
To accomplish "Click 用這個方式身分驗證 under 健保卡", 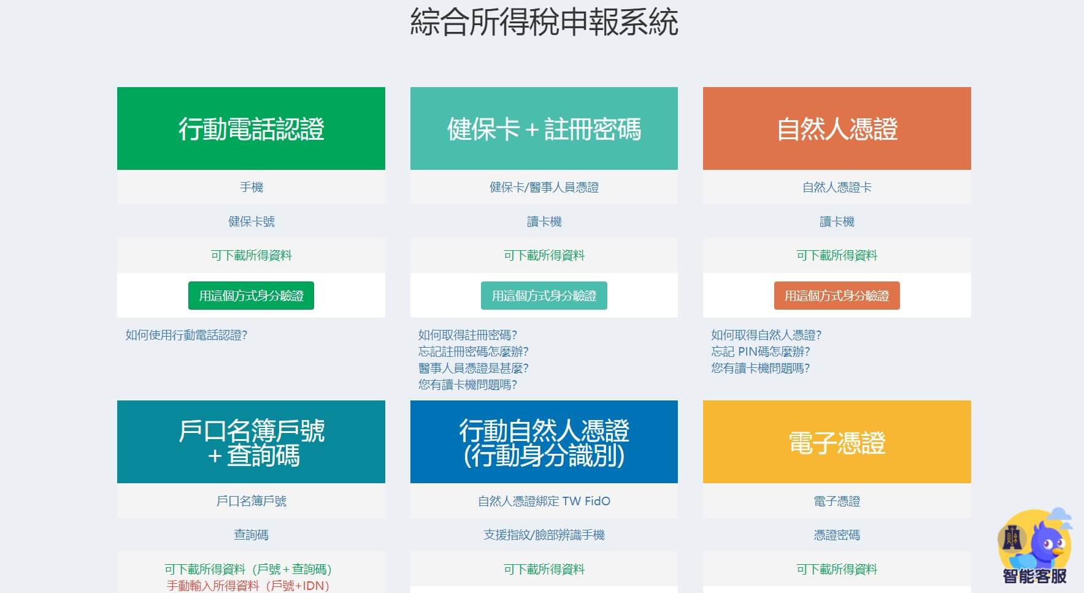I will coord(544,296).
